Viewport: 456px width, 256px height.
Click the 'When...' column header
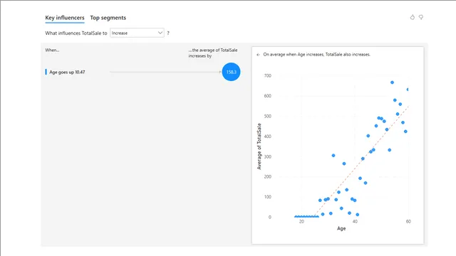point(52,50)
